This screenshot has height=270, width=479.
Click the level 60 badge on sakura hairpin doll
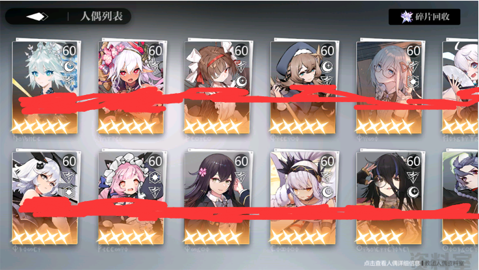tap(241, 161)
